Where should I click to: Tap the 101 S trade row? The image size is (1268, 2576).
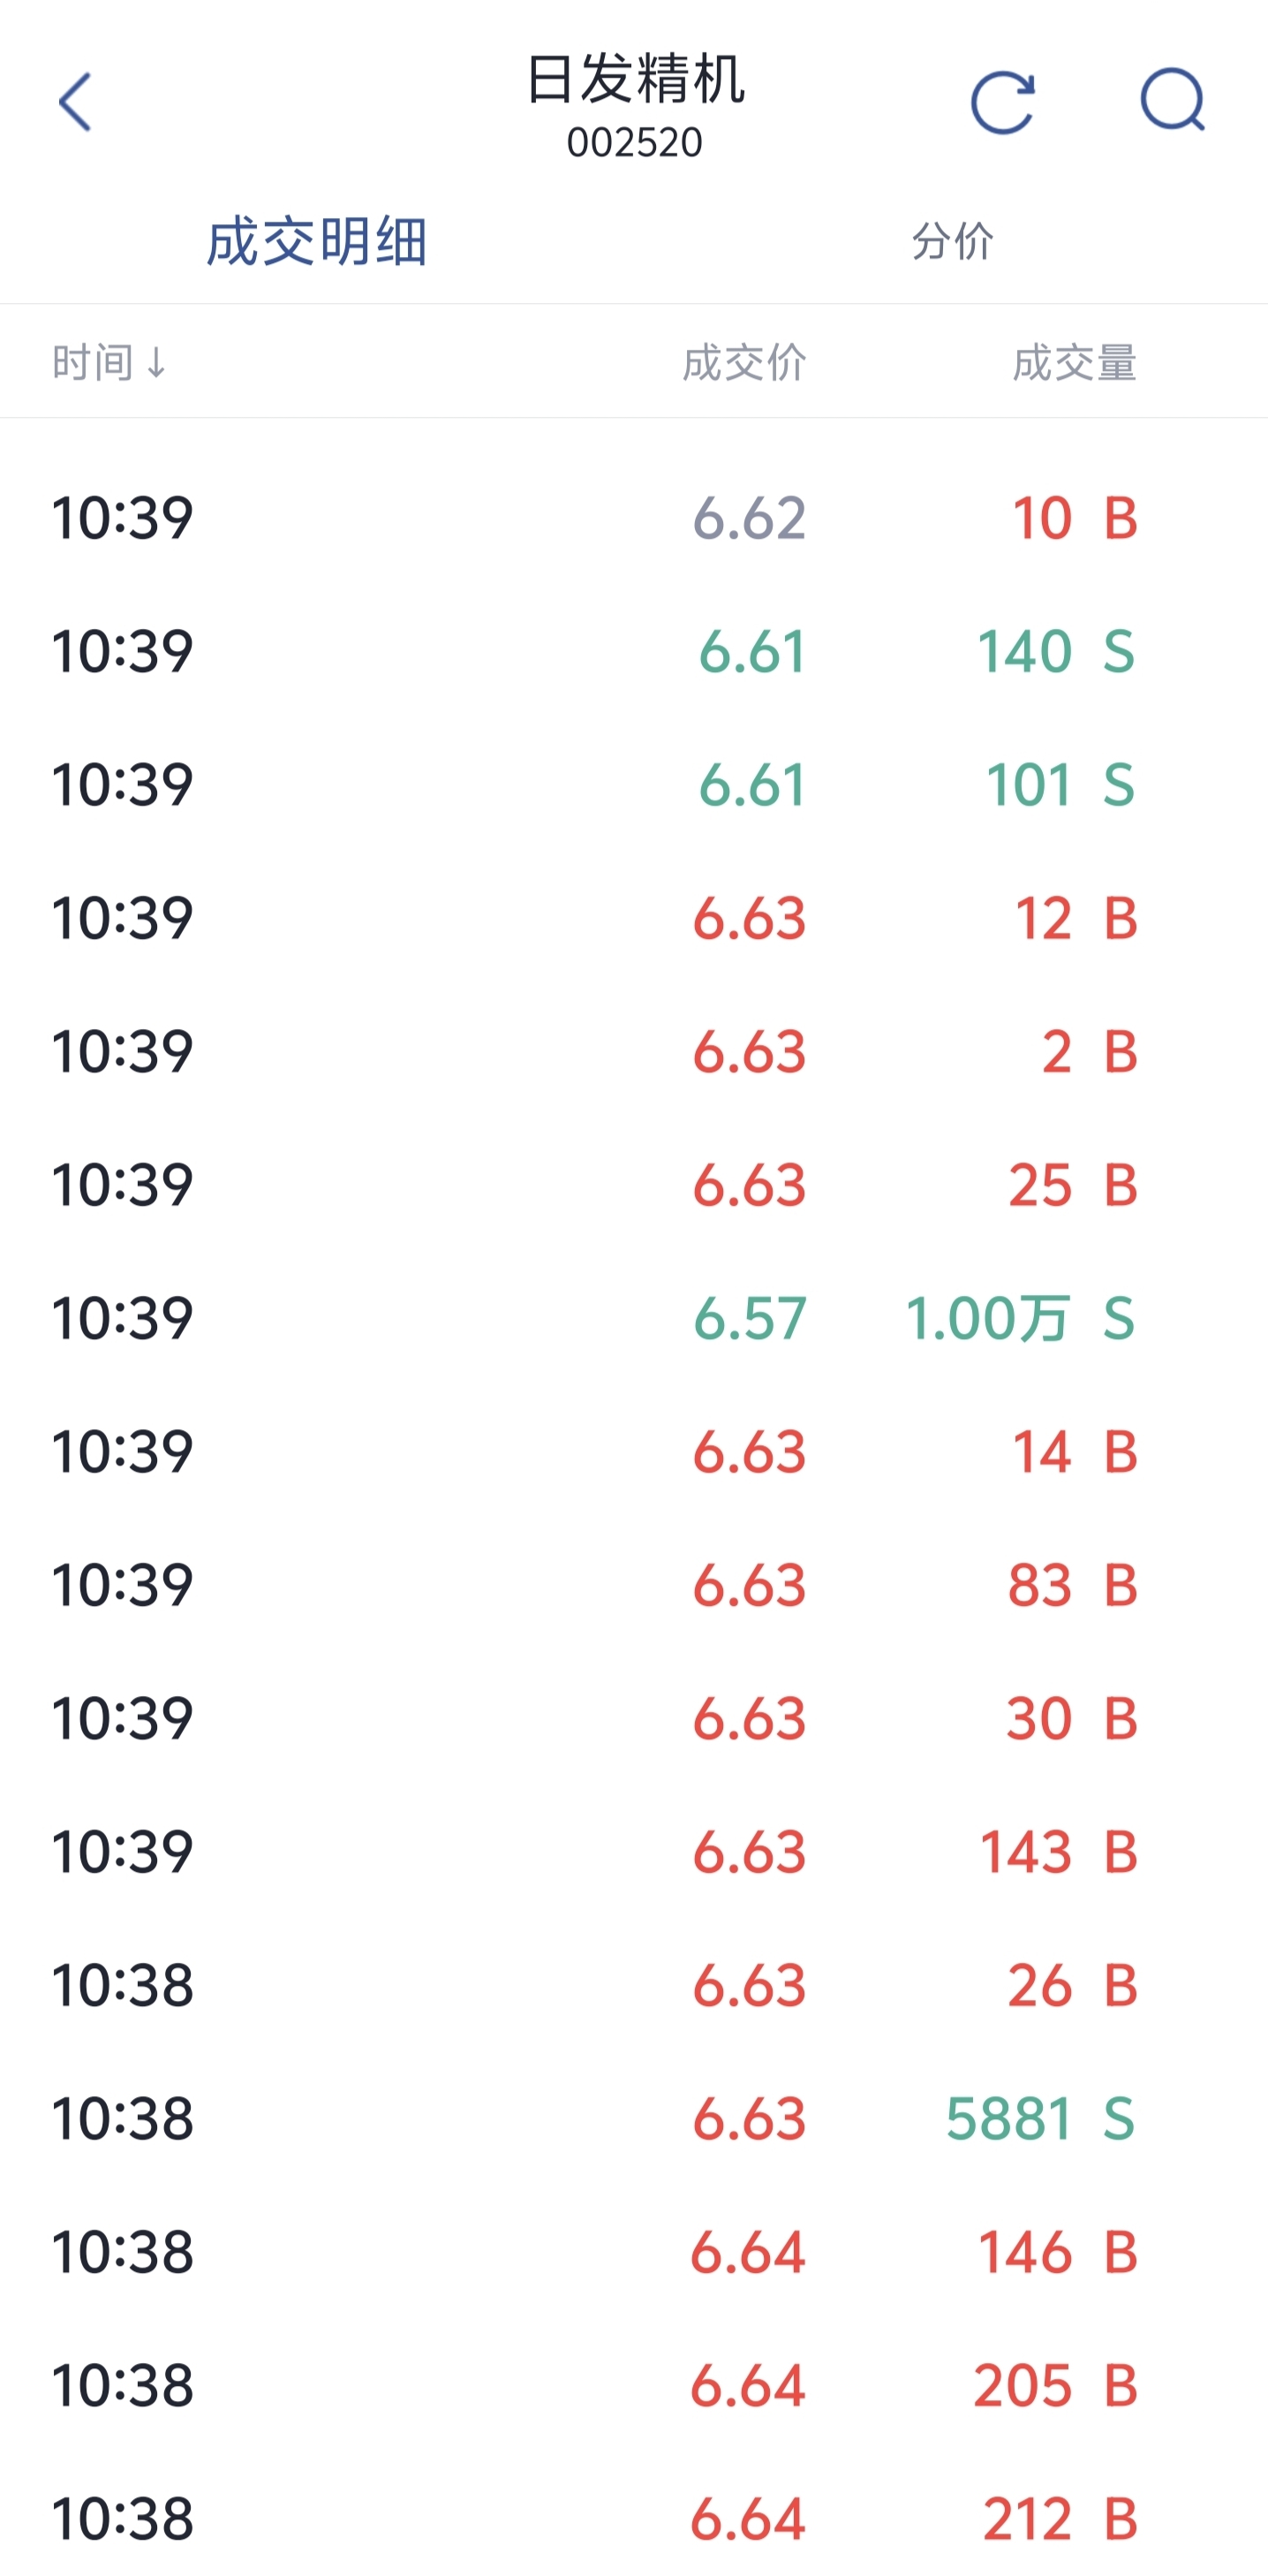tap(633, 785)
